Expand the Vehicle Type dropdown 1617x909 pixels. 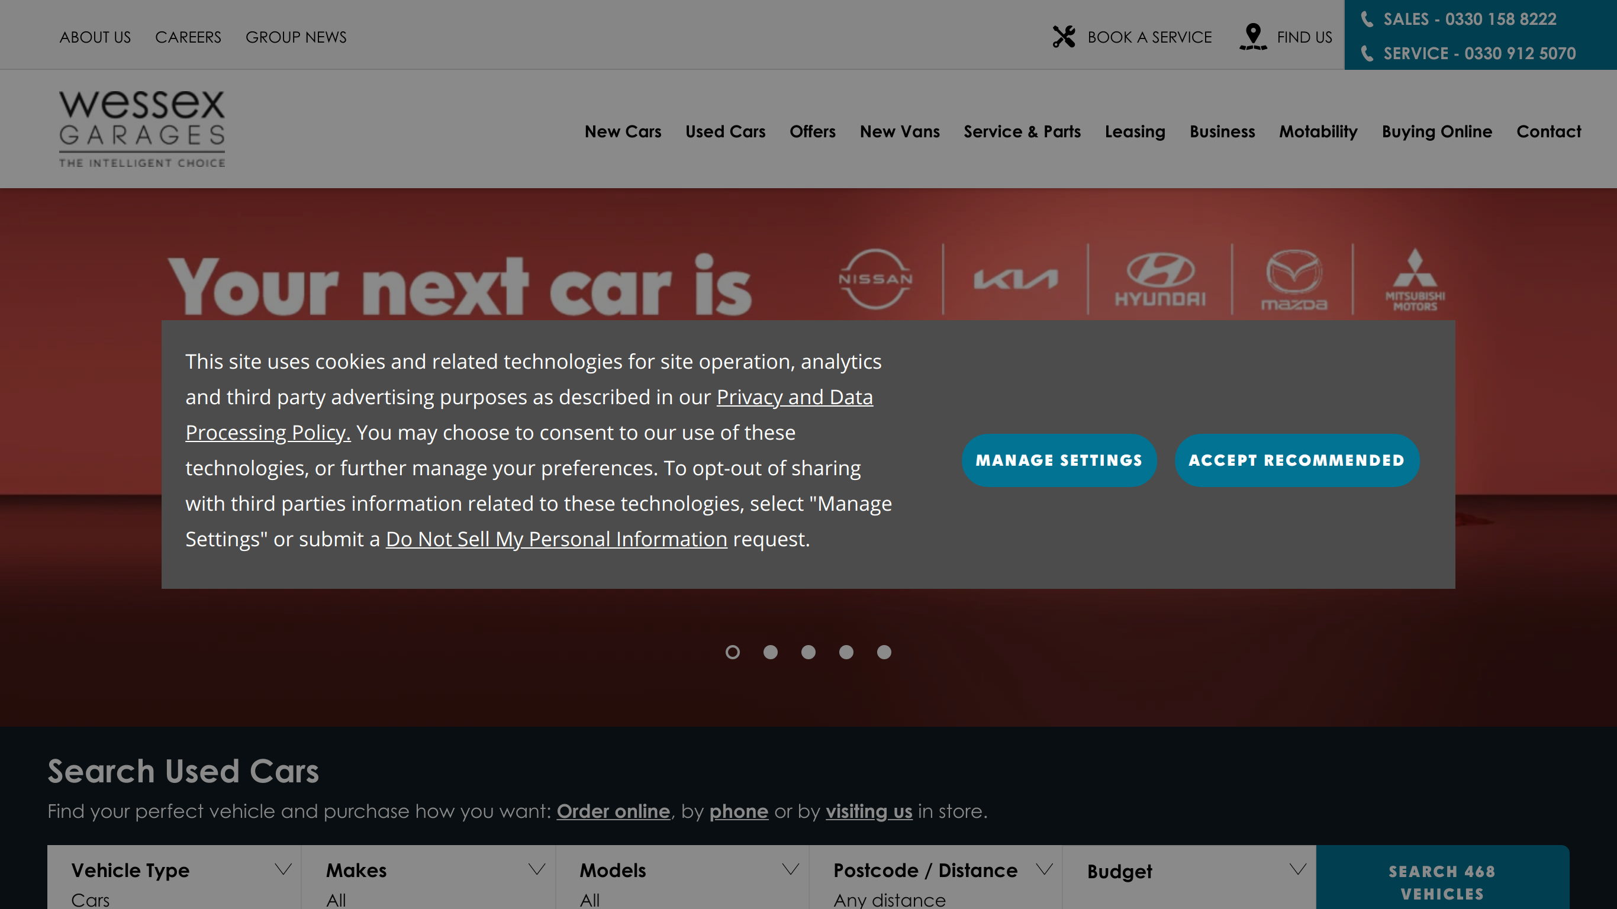[x=175, y=878]
